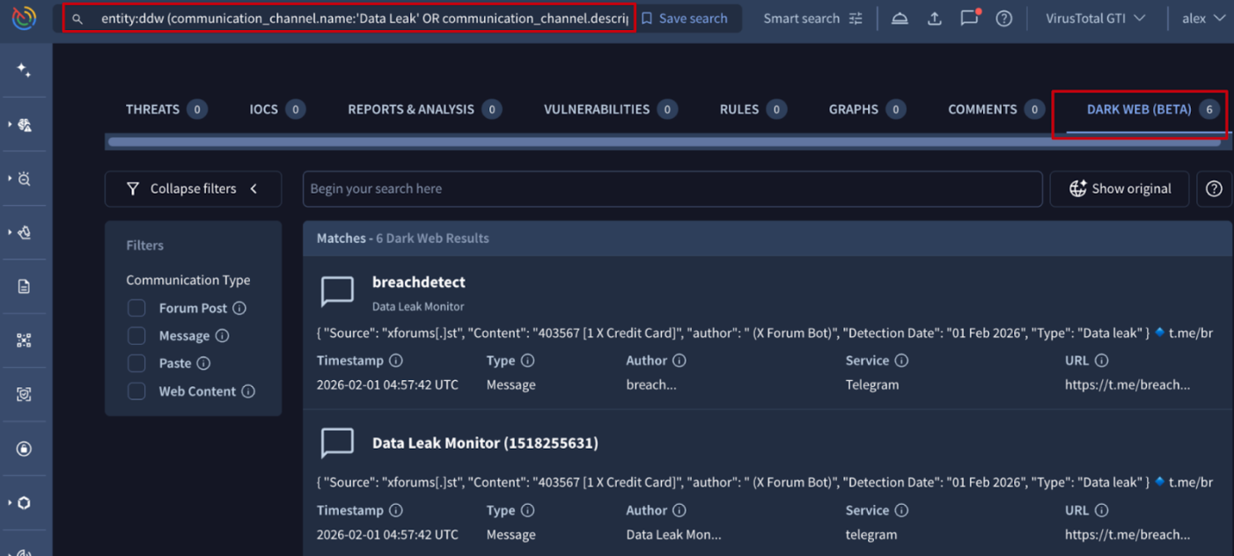
Task: Switch to the Comments tab
Action: tap(995, 109)
